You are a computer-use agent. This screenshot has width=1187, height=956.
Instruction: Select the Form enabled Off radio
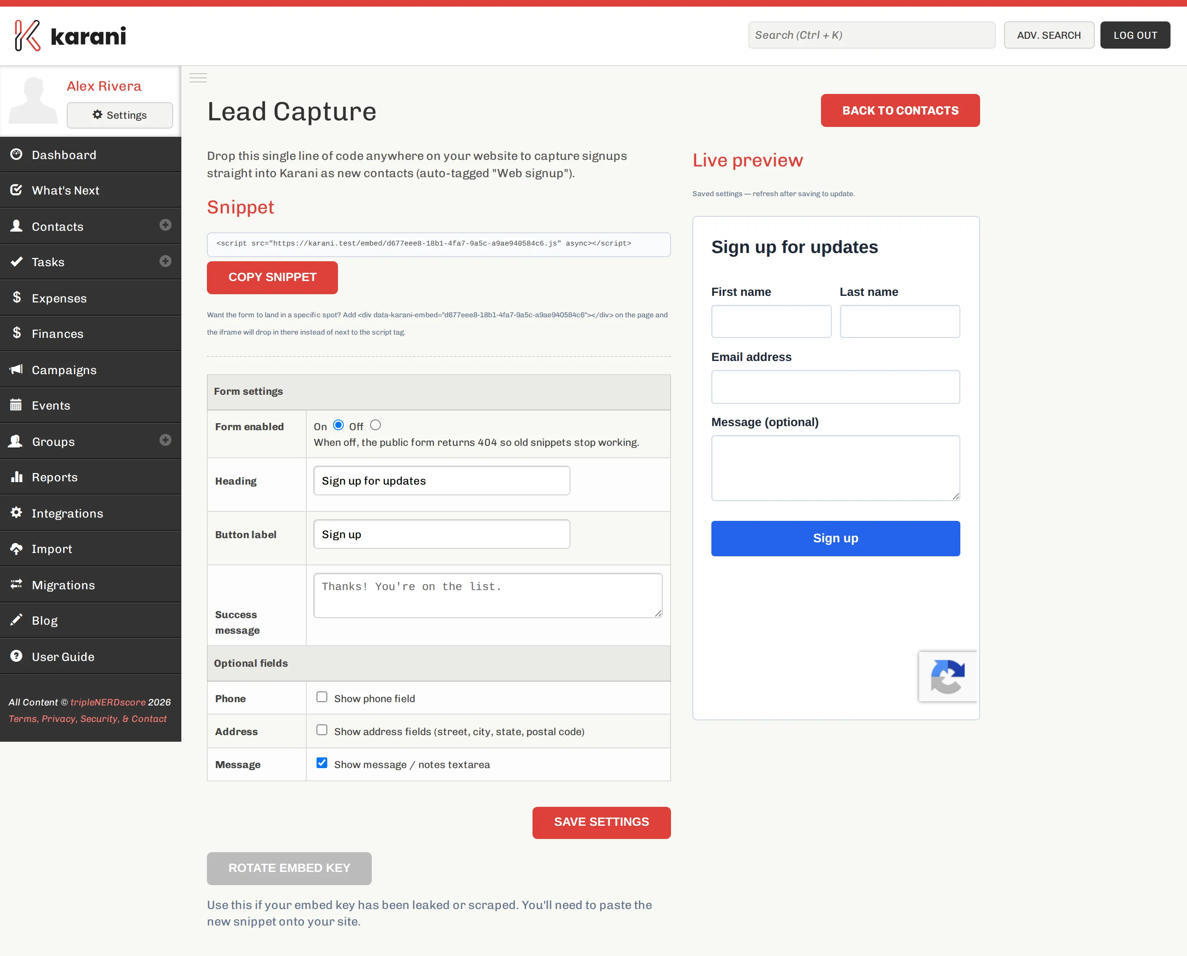coord(375,425)
